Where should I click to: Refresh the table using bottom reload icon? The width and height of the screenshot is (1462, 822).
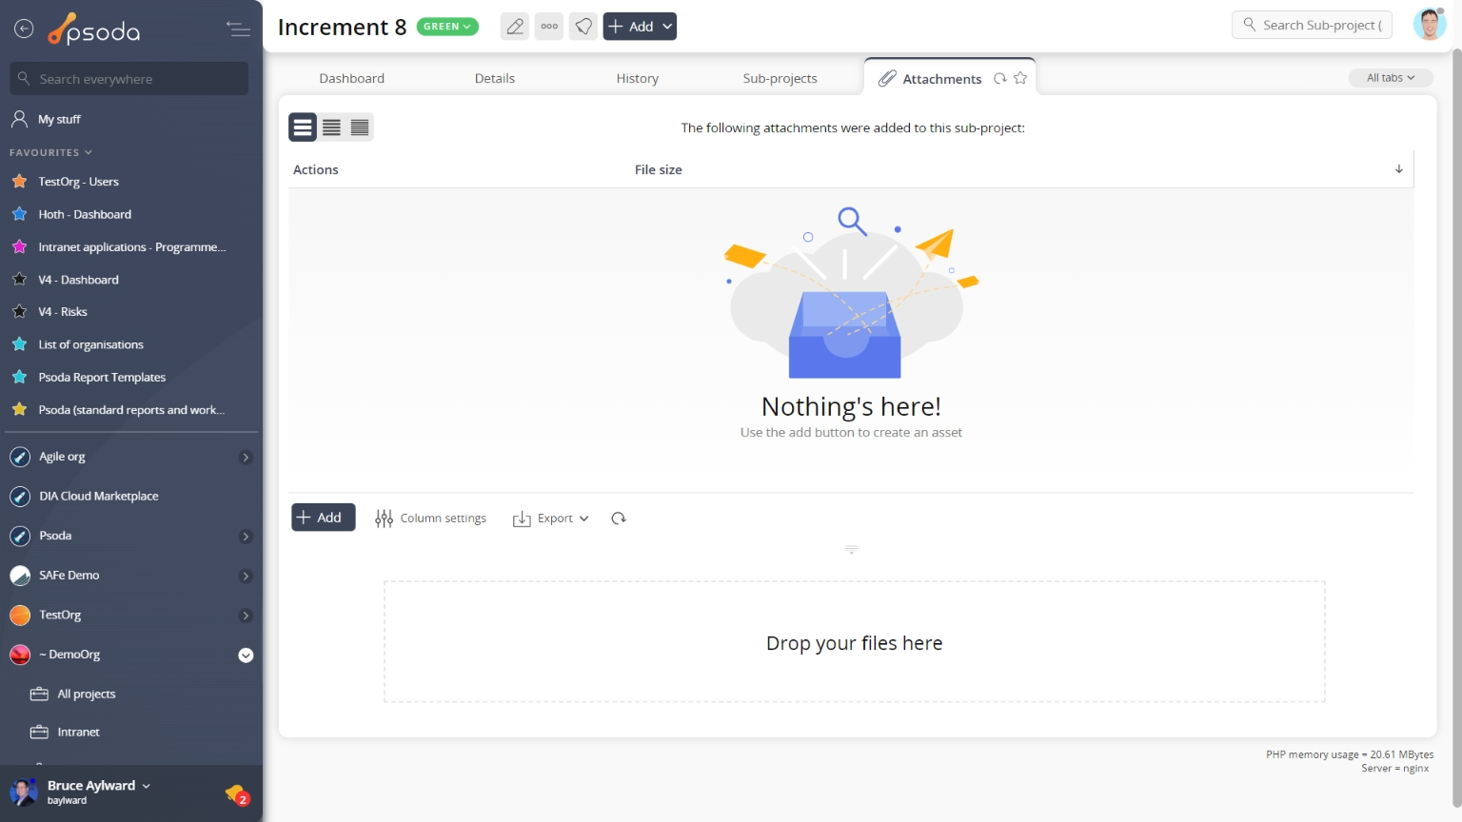pyautogui.click(x=619, y=519)
